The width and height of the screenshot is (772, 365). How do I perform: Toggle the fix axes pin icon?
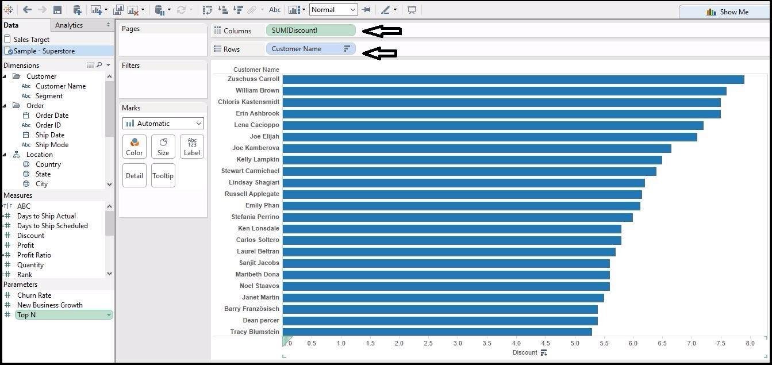point(367,9)
